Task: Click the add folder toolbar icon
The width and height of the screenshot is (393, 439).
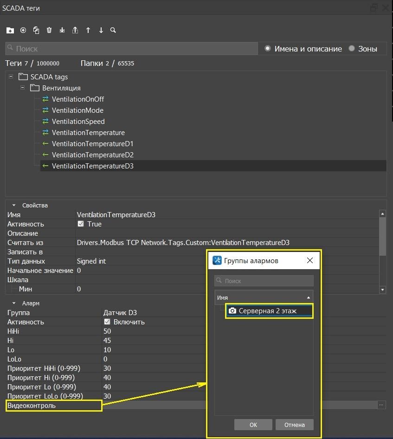Action: 10,30
